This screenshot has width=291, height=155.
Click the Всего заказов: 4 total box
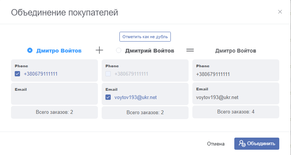(x=236, y=112)
